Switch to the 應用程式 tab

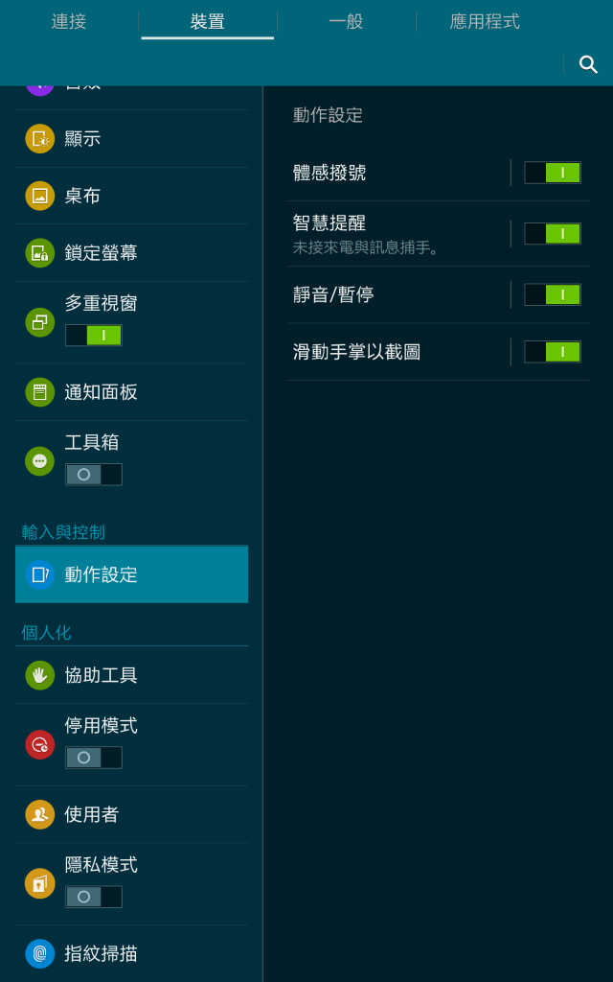pos(485,21)
